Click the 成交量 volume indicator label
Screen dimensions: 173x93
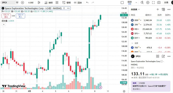[4, 21]
